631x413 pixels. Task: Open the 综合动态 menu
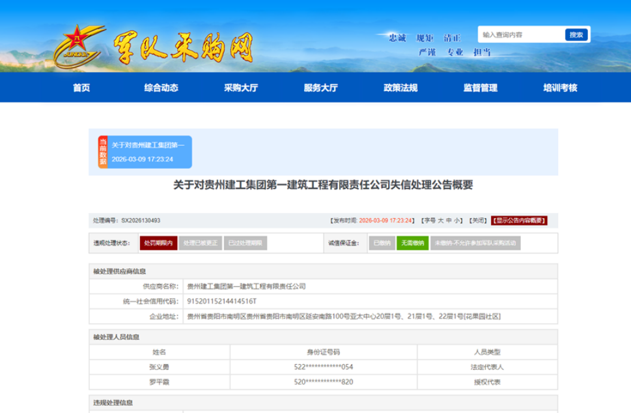coord(161,88)
